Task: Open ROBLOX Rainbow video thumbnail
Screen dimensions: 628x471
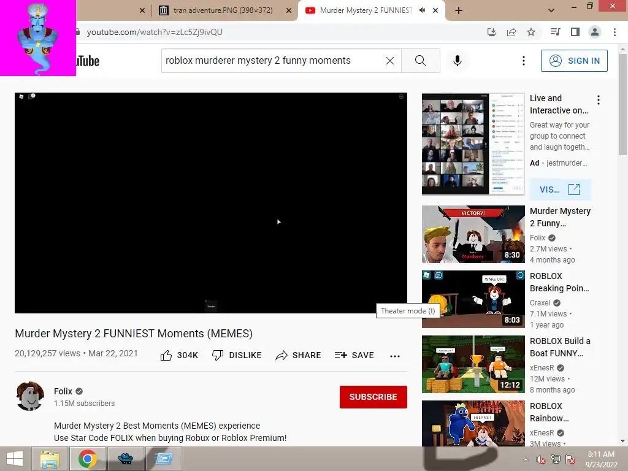Action: [x=473, y=423]
